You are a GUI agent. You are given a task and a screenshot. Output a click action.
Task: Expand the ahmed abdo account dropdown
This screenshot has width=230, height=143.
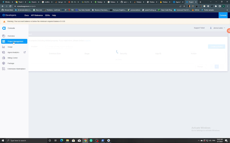click(x=217, y=28)
